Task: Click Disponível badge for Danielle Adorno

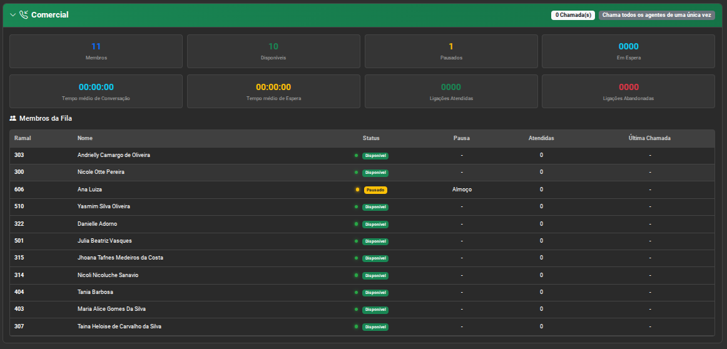Action: coord(375,225)
